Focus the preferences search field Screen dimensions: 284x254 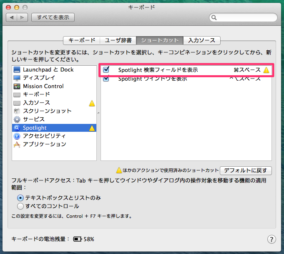[x=243, y=17]
